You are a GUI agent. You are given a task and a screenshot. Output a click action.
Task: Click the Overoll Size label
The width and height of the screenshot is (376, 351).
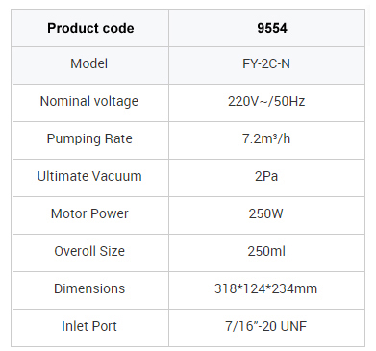pos(89,251)
